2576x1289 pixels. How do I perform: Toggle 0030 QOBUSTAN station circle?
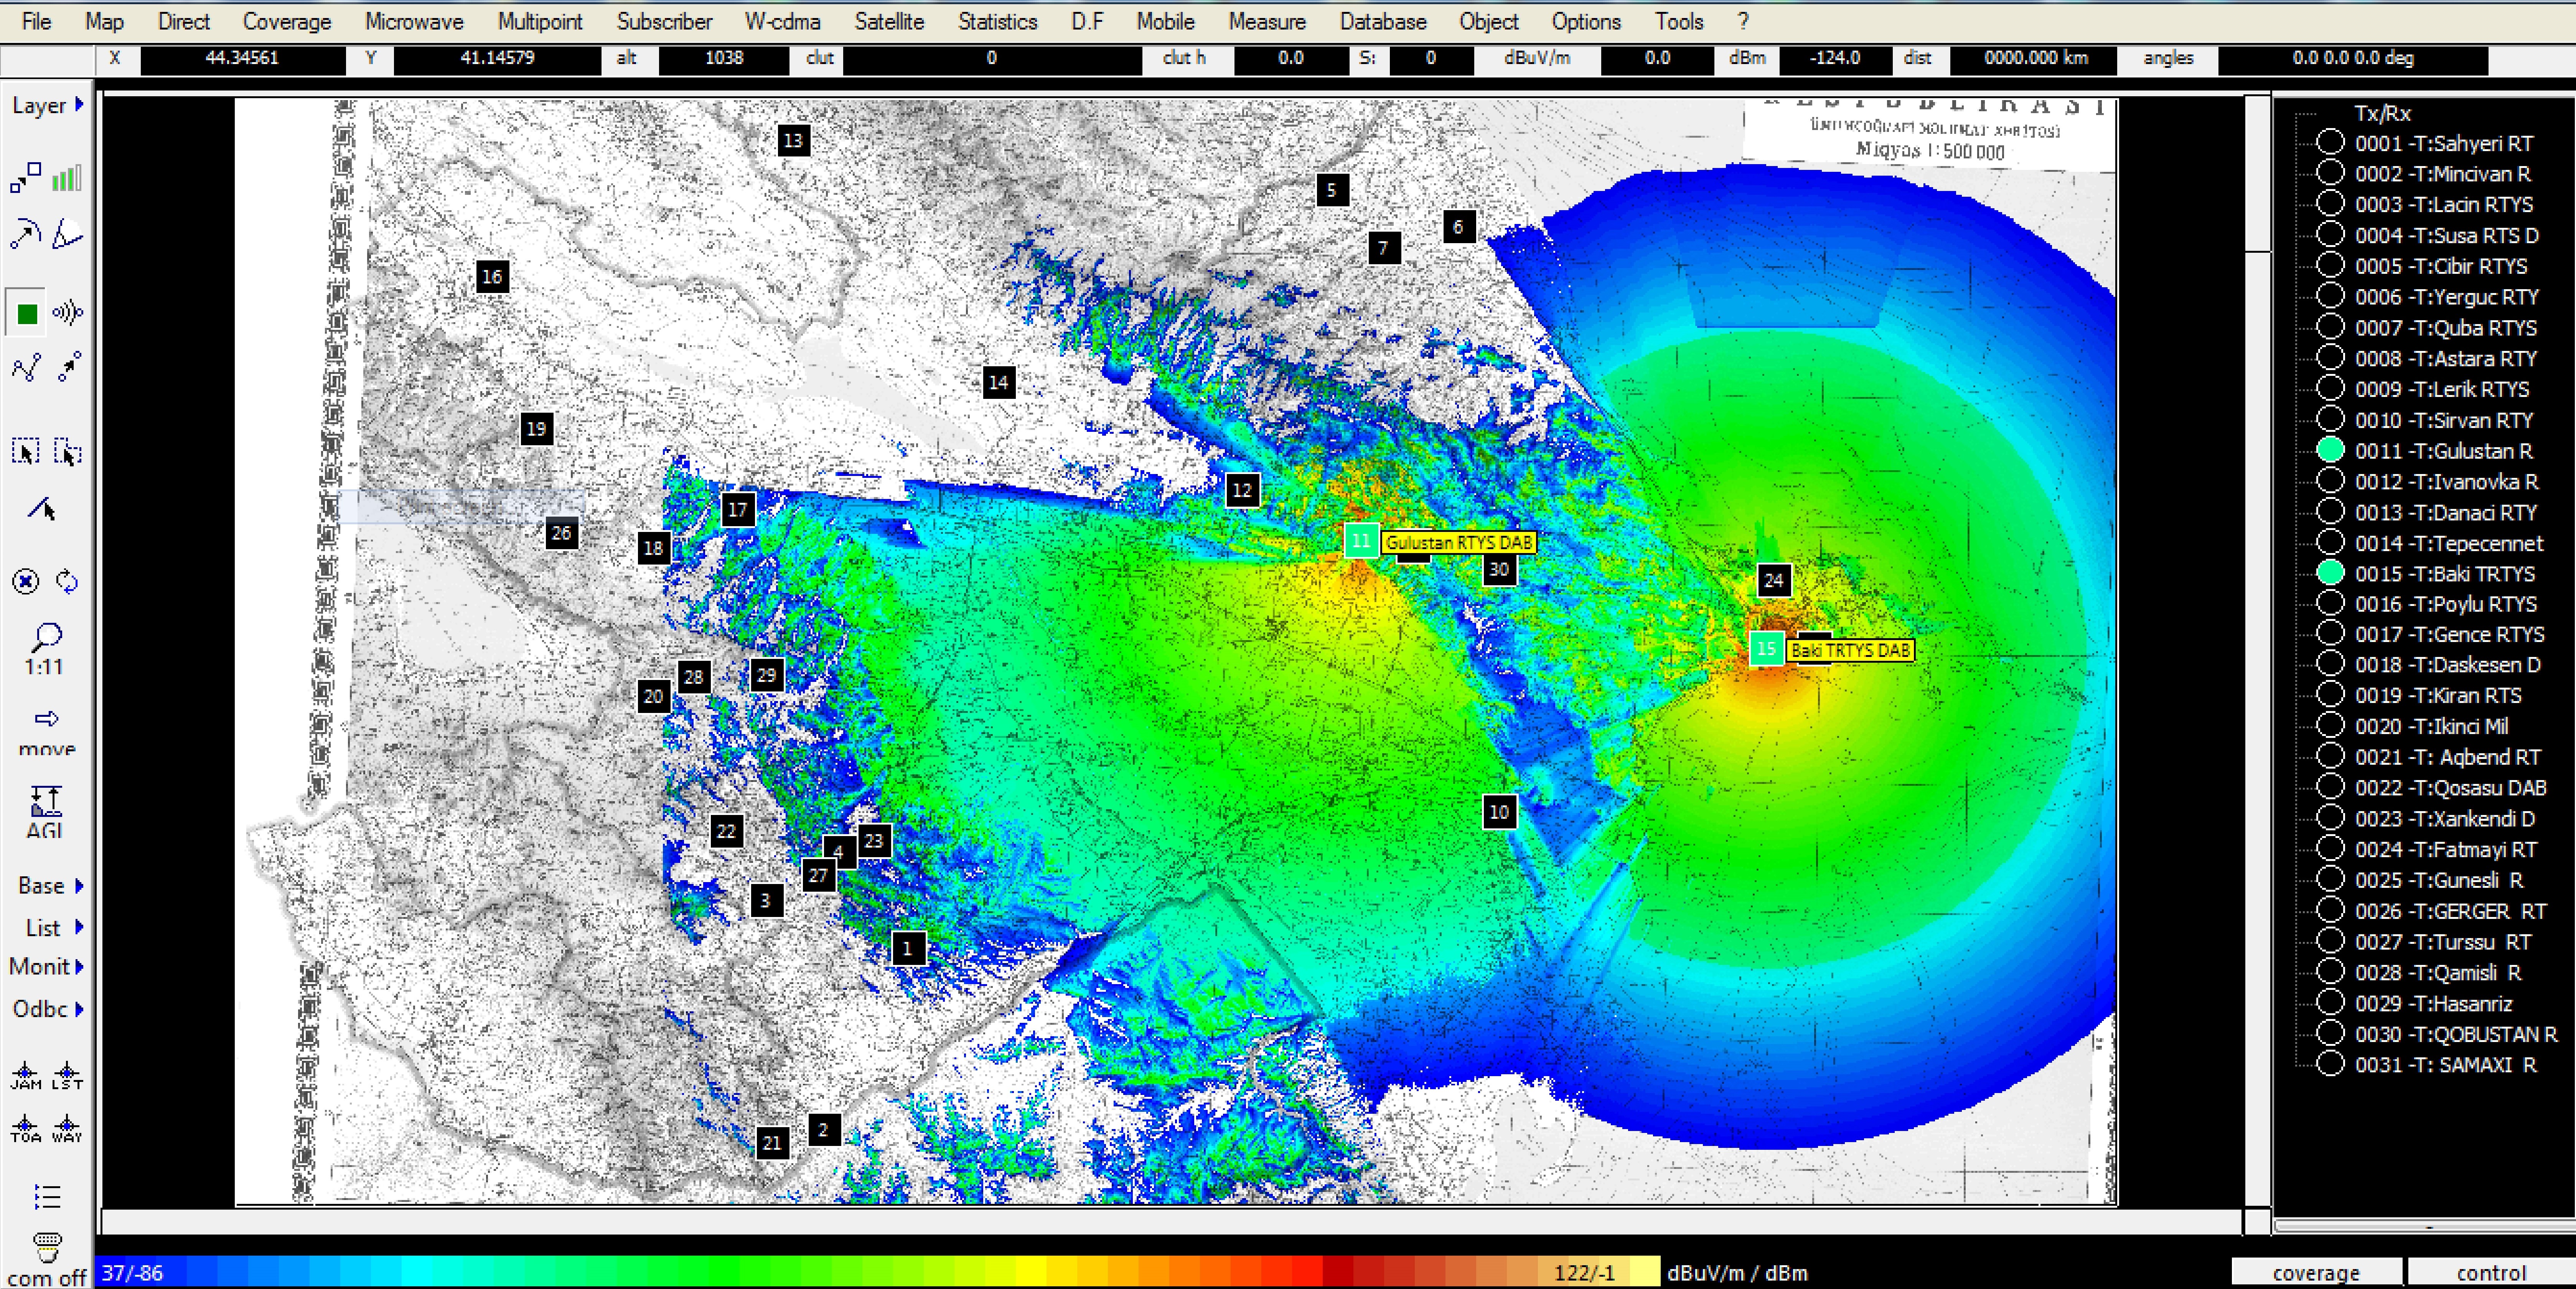click(2330, 1033)
